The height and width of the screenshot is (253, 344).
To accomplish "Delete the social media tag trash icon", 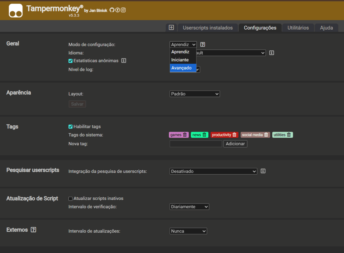I will (266, 135).
